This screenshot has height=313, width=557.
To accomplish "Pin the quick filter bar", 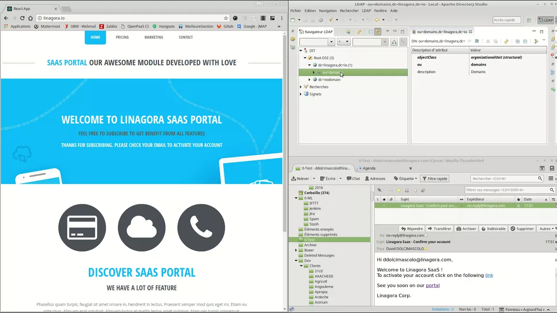I will pyautogui.click(x=379, y=190).
